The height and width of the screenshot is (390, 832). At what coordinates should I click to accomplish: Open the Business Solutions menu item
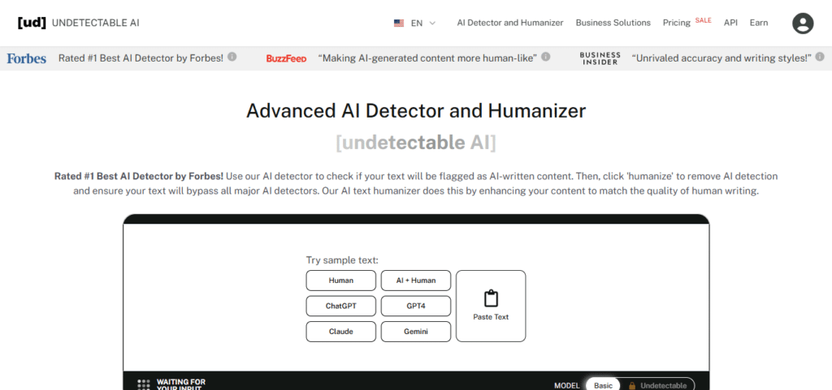coord(613,23)
